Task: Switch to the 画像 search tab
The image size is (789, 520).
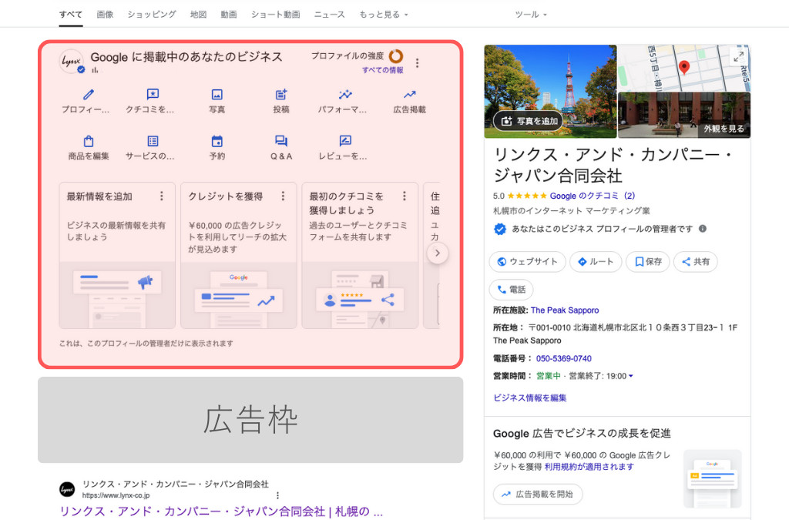Action: (x=105, y=13)
